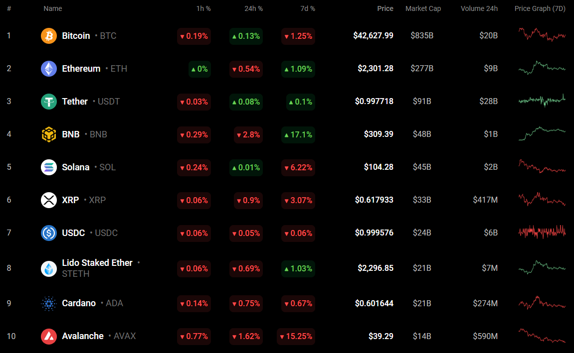This screenshot has height=353, width=574.
Task: Click the Solana logo icon
Action: click(49, 167)
